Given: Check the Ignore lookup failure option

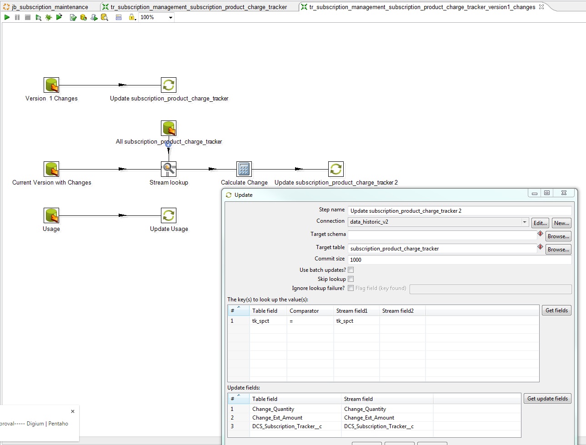Looking at the screenshot, I should click(x=351, y=288).
